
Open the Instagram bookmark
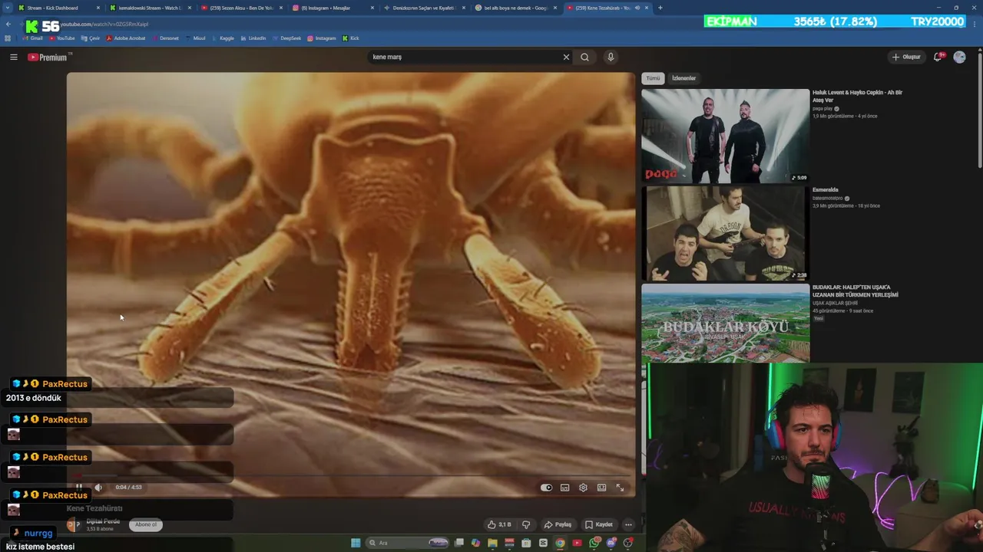click(322, 38)
